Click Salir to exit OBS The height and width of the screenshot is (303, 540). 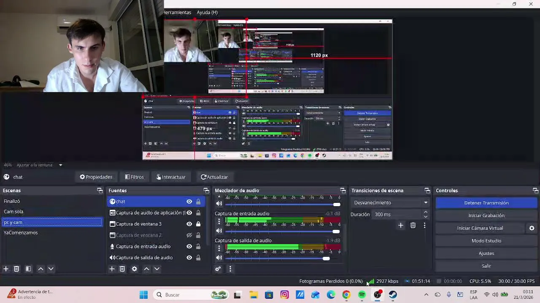tap(486, 266)
